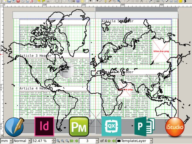
Task: Click the 52.47 % zoom input field
Action: pos(42,141)
